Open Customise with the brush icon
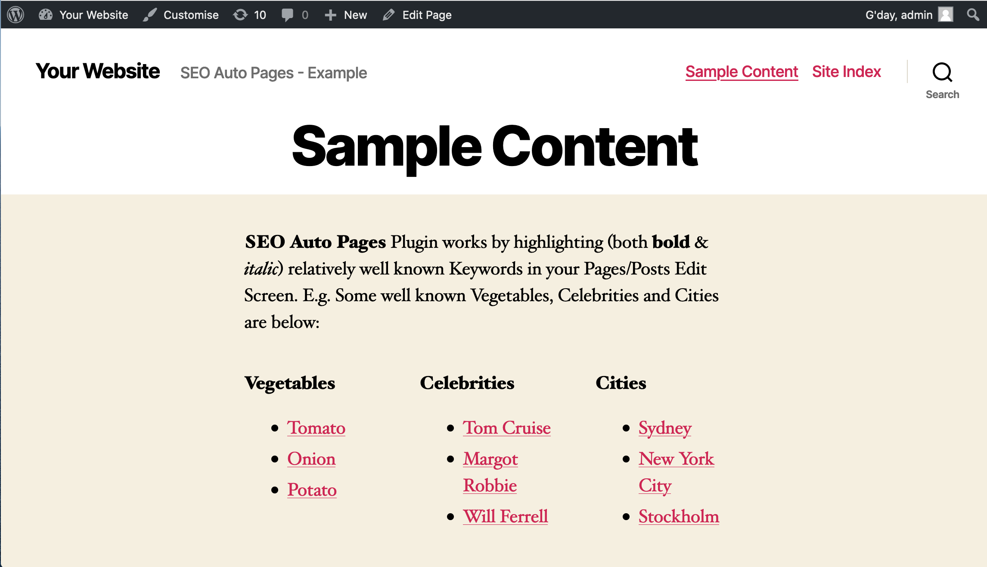Viewport: 987px width, 567px height. pyautogui.click(x=149, y=15)
